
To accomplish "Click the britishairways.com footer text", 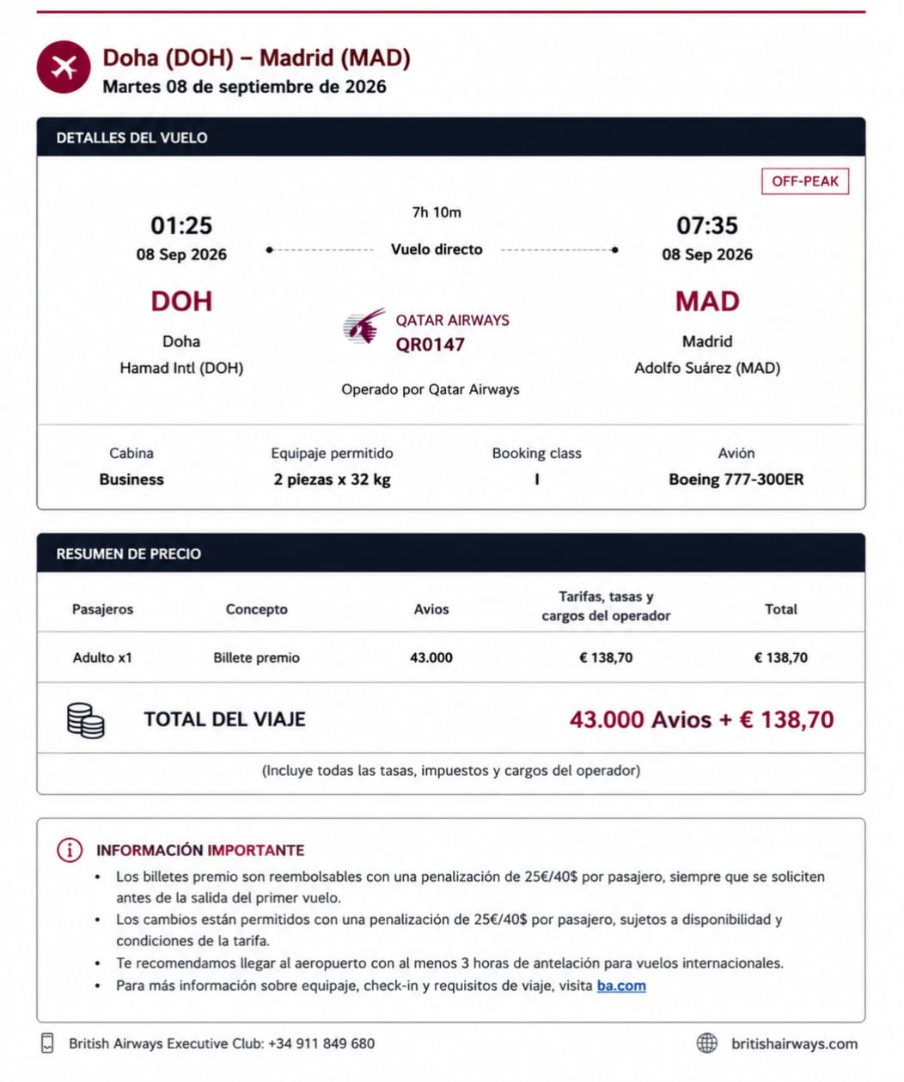I will click(794, 1043).
